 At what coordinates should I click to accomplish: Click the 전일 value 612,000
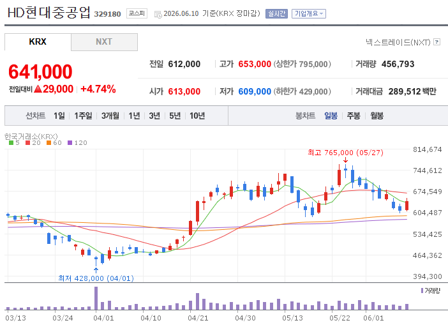point(184,64)
